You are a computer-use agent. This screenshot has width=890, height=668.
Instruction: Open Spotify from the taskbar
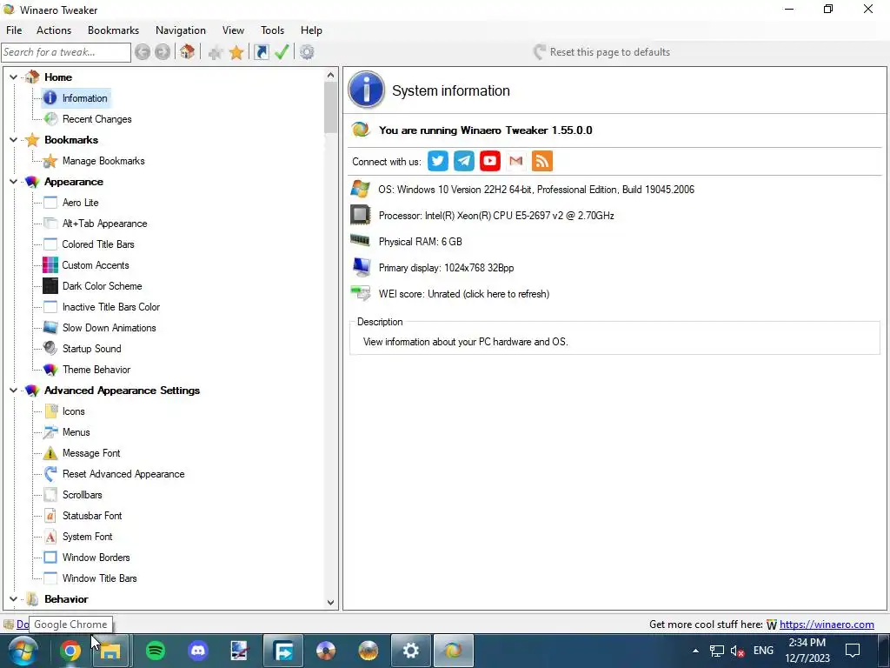156,651
